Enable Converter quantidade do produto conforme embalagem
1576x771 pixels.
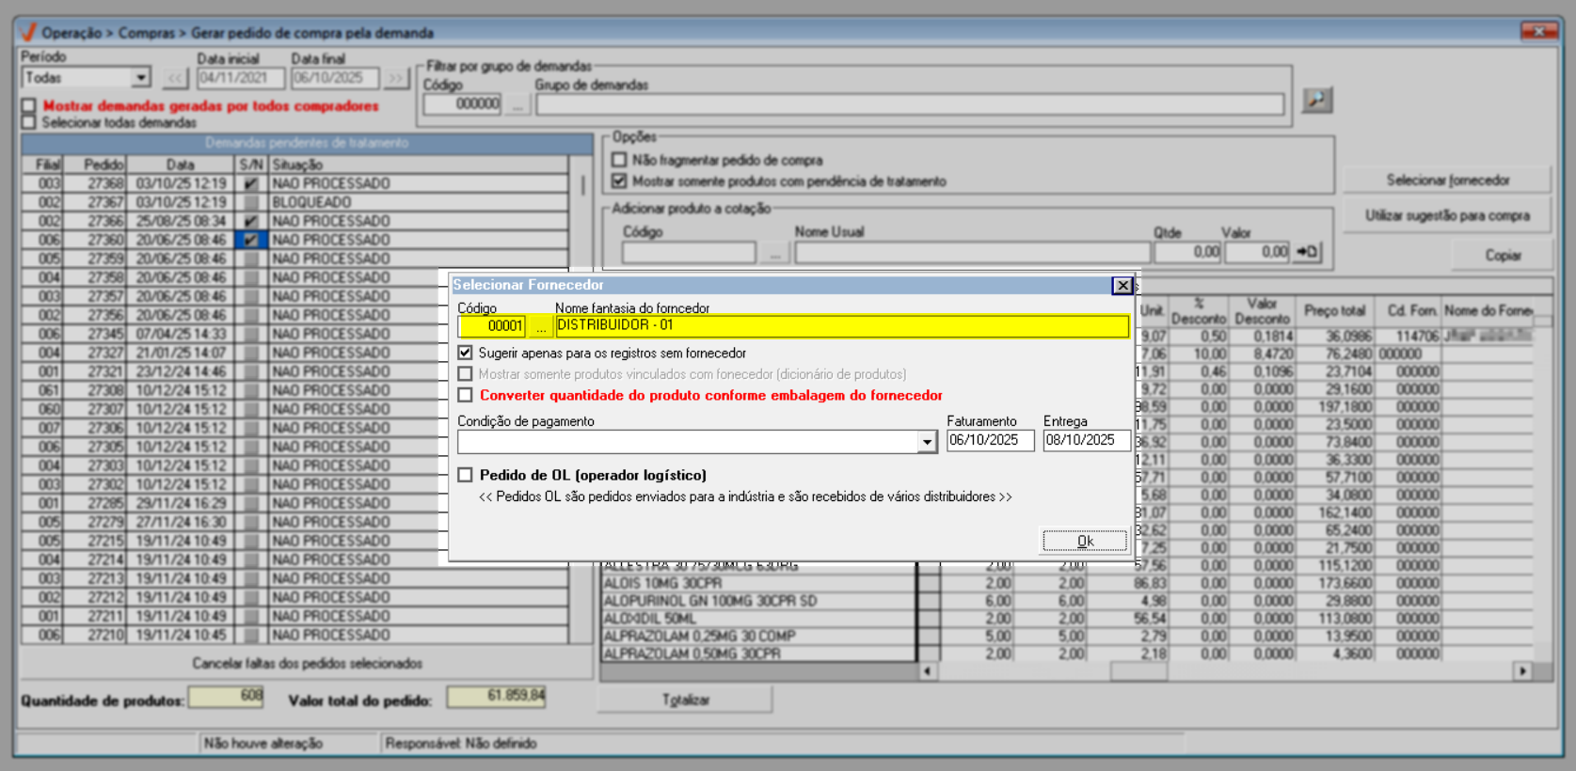pyautogui.click(x=465, y=395)
